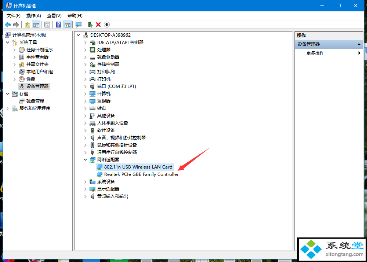Select Realtek PCIe GBE Family Controller
Viewport: 367px width, 262px height.
point(141,174)
